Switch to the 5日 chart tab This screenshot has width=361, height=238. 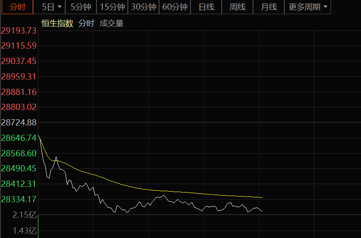[48, 7]
